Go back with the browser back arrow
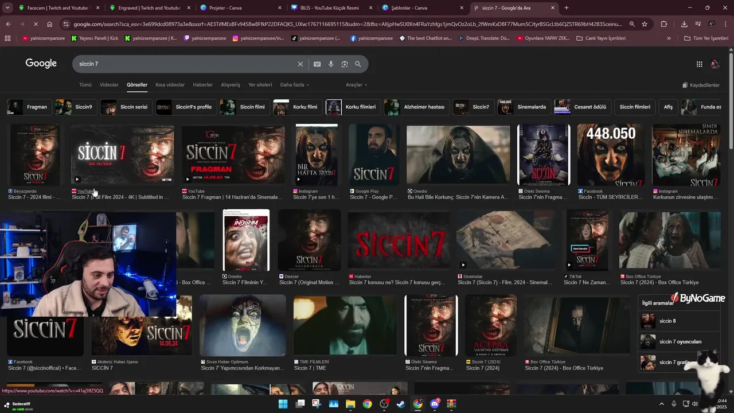The image size is (734, 413). click(x=8, y=24)
